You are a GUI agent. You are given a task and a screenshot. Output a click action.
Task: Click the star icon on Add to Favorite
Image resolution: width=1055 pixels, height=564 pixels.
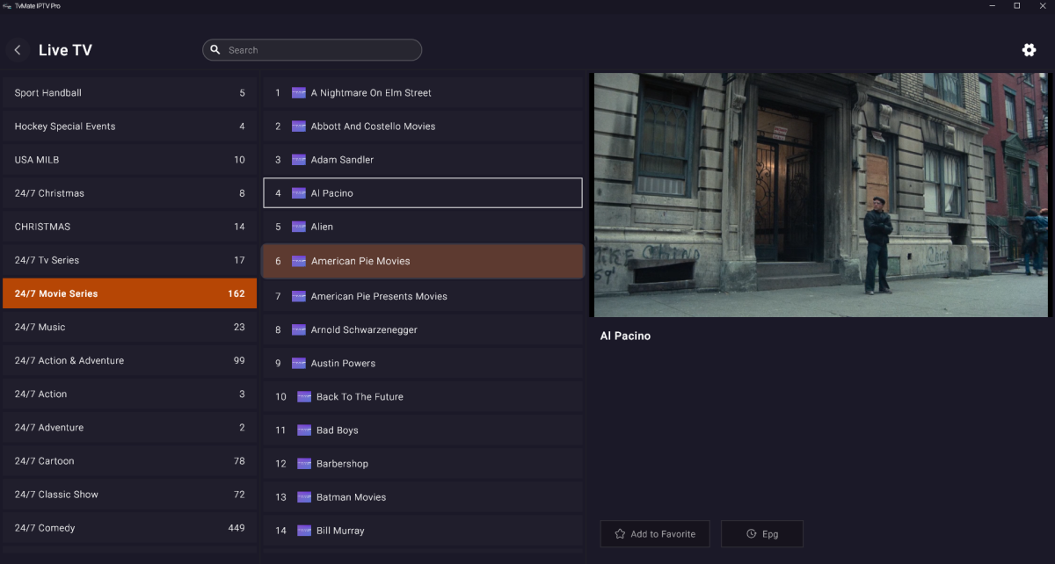620,534
